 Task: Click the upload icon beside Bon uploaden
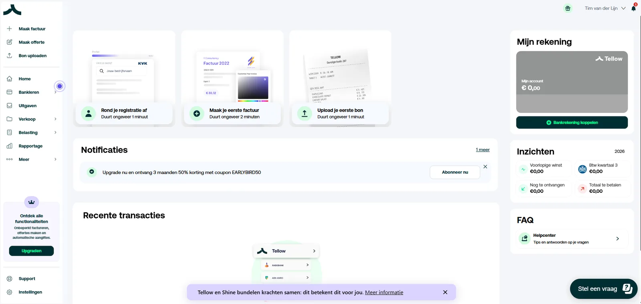tap(9, 56)
